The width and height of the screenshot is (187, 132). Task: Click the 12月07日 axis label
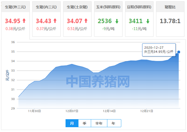point(72,111)
